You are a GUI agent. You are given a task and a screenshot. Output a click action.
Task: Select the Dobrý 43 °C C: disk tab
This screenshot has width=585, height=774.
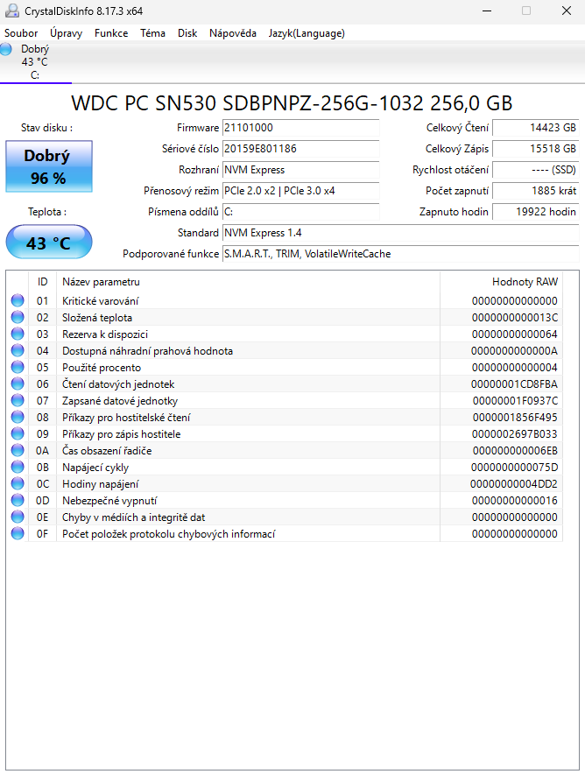(x=35, y=62)
